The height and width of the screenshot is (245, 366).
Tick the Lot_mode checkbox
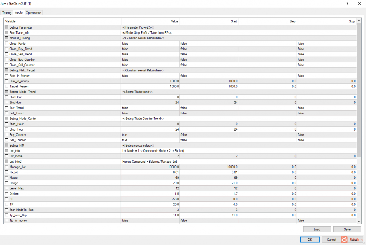[x=6, y=156]
